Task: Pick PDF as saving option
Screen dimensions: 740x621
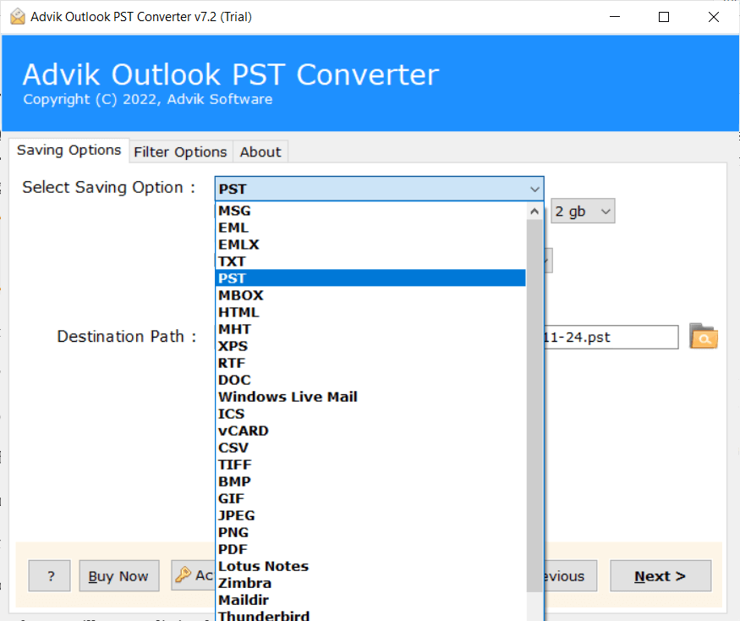Action: click(370, 549)
